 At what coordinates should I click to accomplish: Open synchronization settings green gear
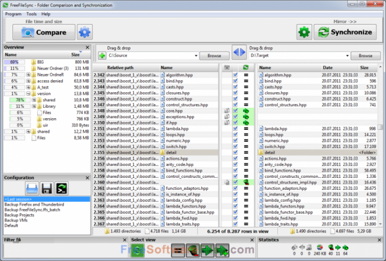[304, 32]
